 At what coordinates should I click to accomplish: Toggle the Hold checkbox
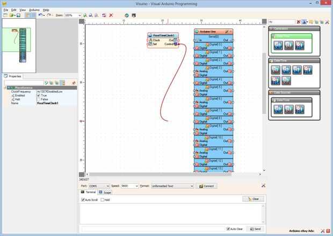coord(103,200)
